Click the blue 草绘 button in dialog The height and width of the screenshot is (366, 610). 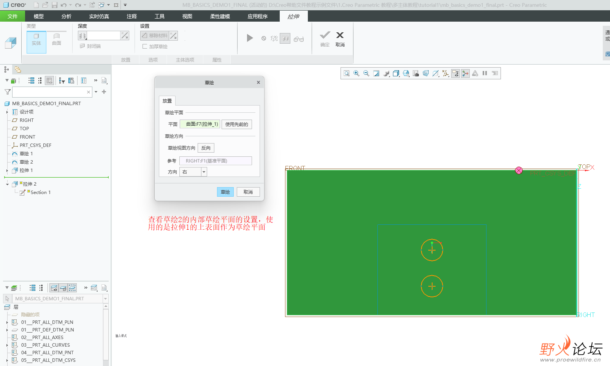point(225,192)
